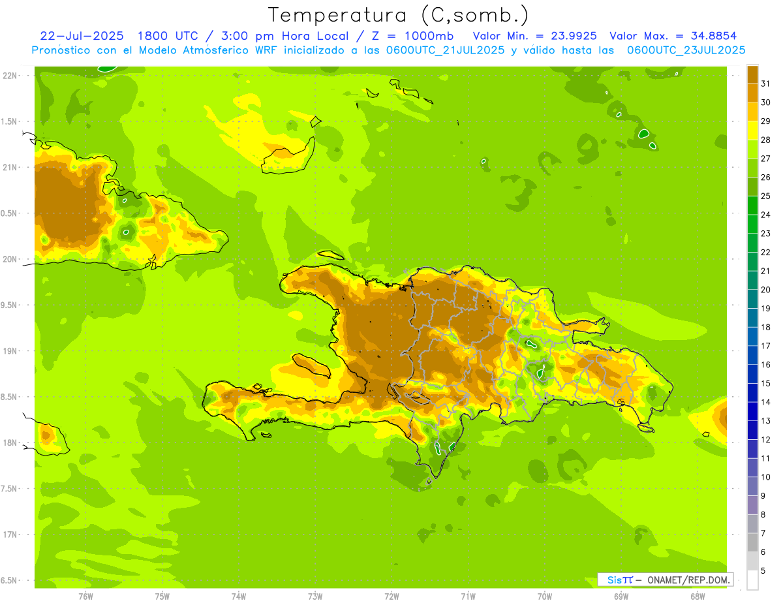Click the longitude label 73W

[x=315, y=596]
